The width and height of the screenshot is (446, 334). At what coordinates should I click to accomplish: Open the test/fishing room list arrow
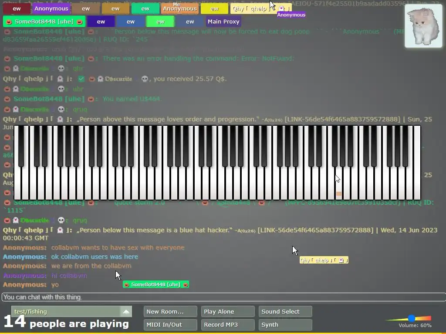[126, 311]
